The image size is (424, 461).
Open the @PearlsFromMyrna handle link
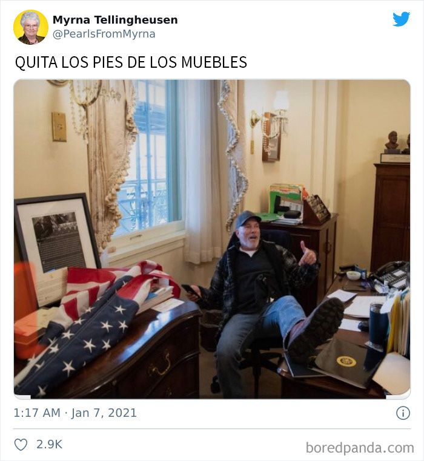click(104, 34)
